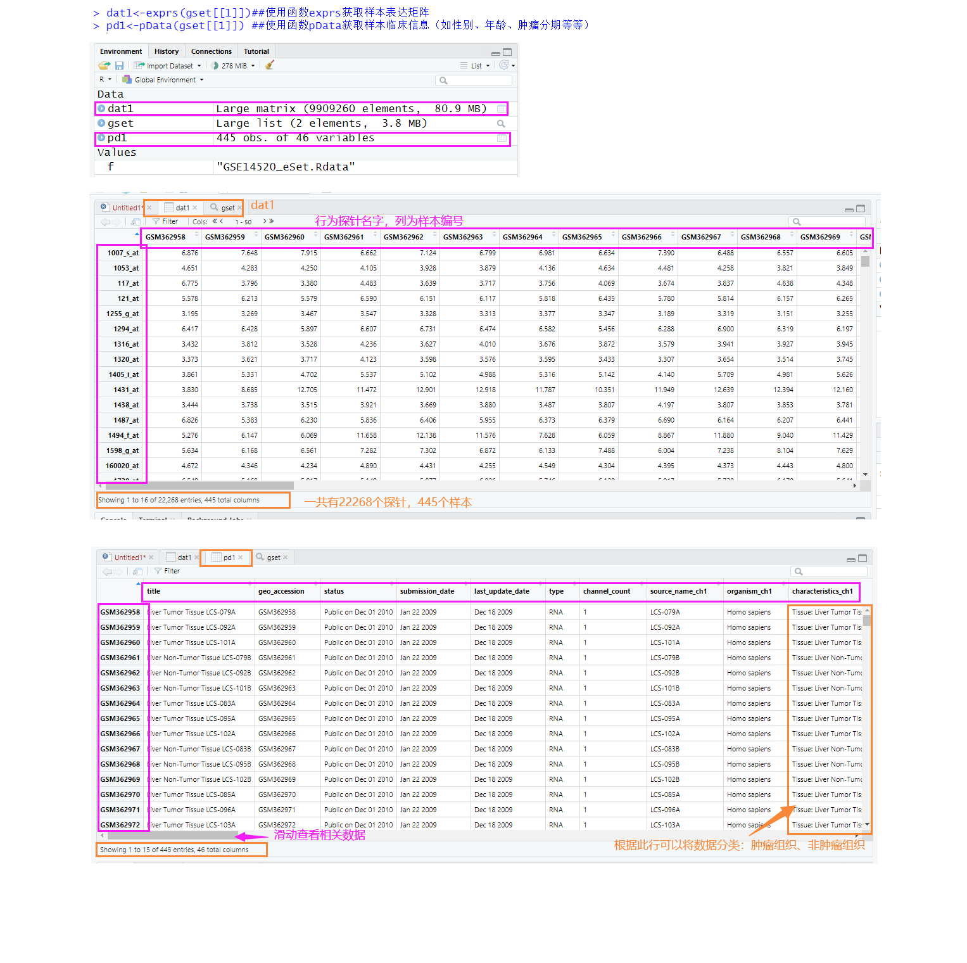Screen dimensions: 967x963
Task: Click the characteristics_ch1 column header
Action: click(823, 592)
